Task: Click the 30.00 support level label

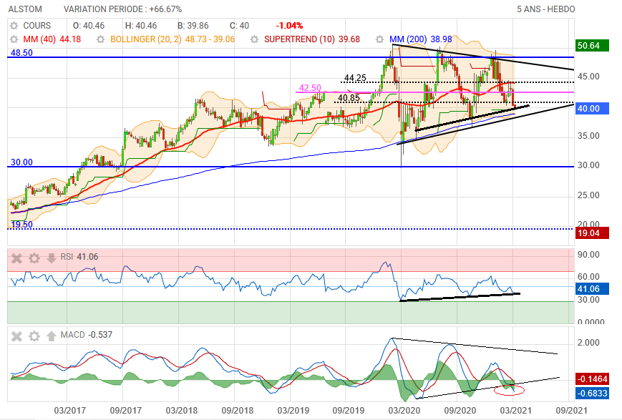Action: tap(21, 162)
